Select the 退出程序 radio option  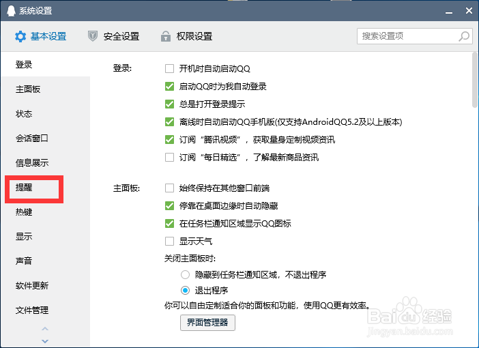(x=185, y=290)
